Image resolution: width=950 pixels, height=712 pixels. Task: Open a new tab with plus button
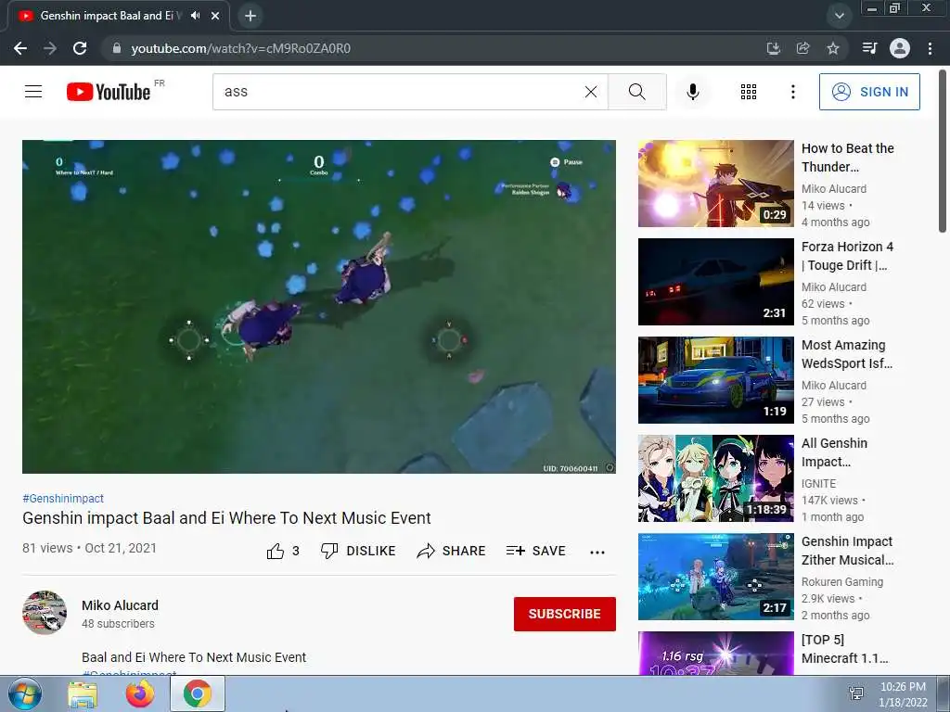point(250,16)
